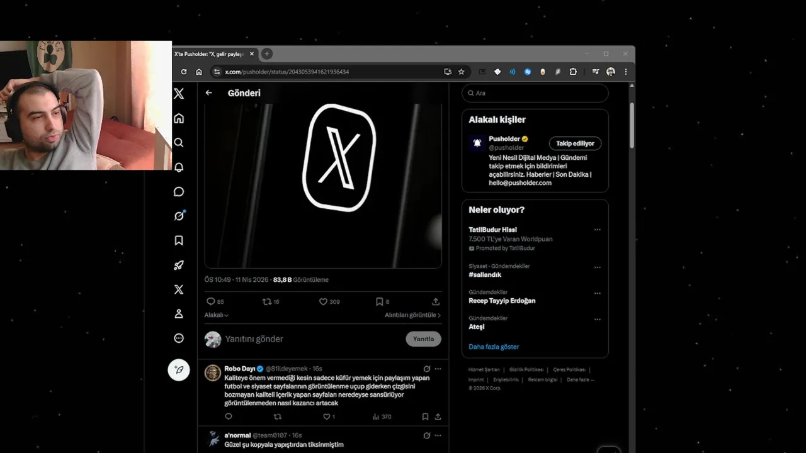Like Robo Dayı's comment showing 1
This screenshot has height=453, width=806.
[x=329, y=417]
